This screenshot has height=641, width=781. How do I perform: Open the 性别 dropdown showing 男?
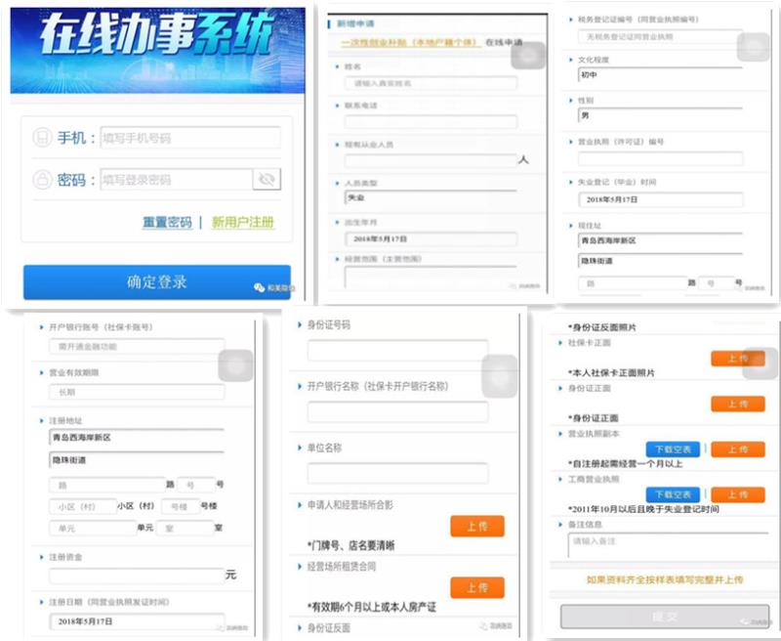tap(659, 115)
